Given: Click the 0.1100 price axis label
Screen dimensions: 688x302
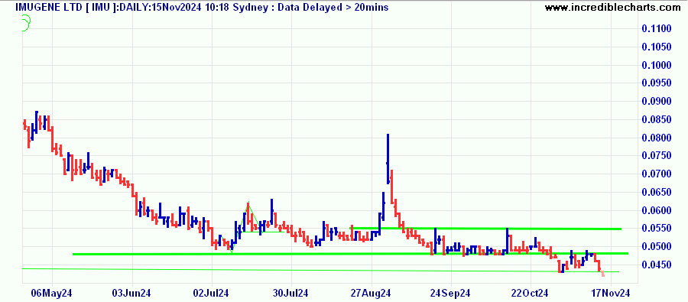Looking at the screenshot, I should tap(657, 29).
